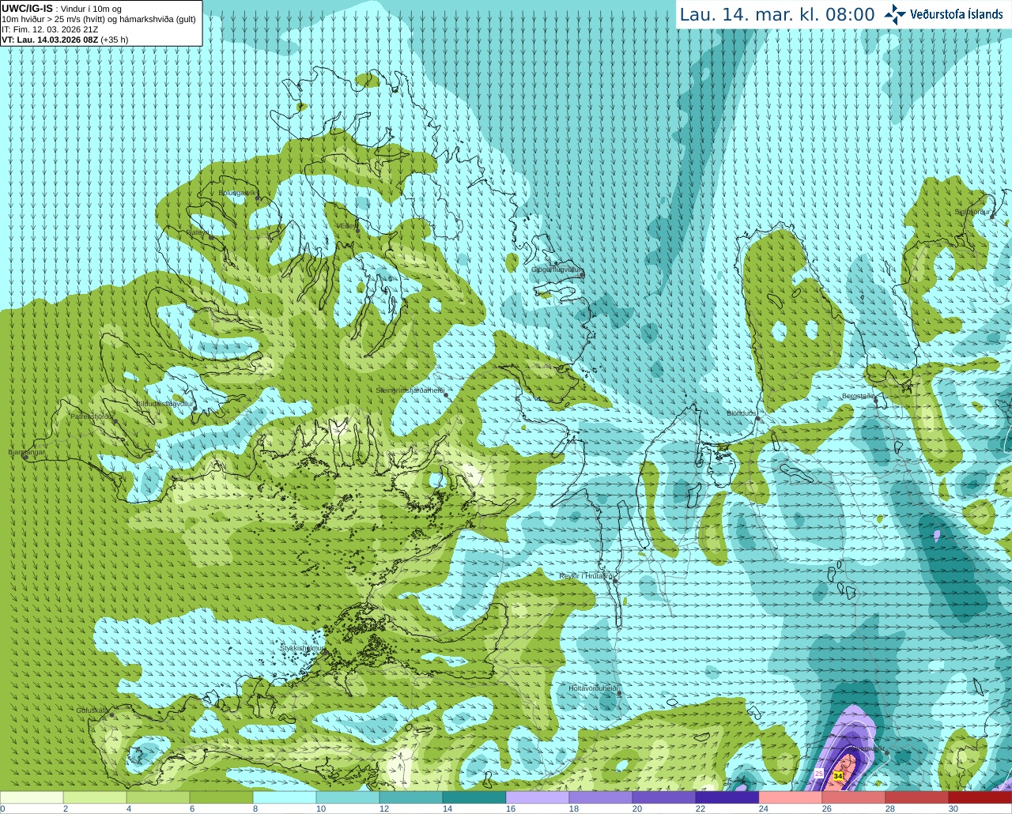1012x814 pixels.
Task: Click the 14–16 m/s dark teal legend swatch
Action: (x=474, y=797)
